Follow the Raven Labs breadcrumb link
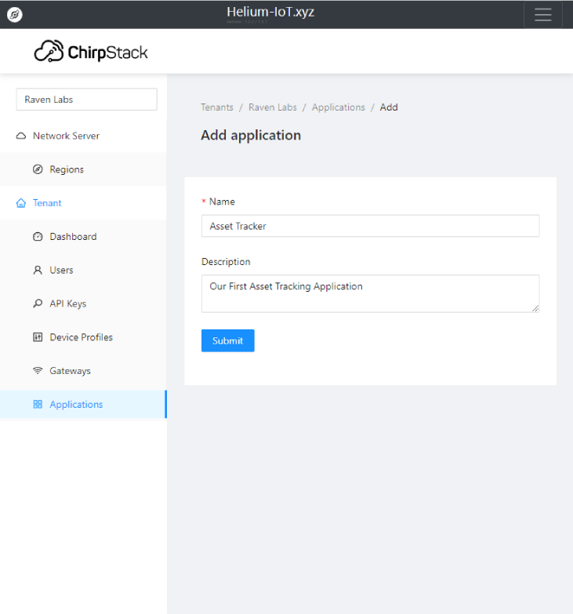The width and height of the screenshot is (573, 614). [x=273, y=107]
